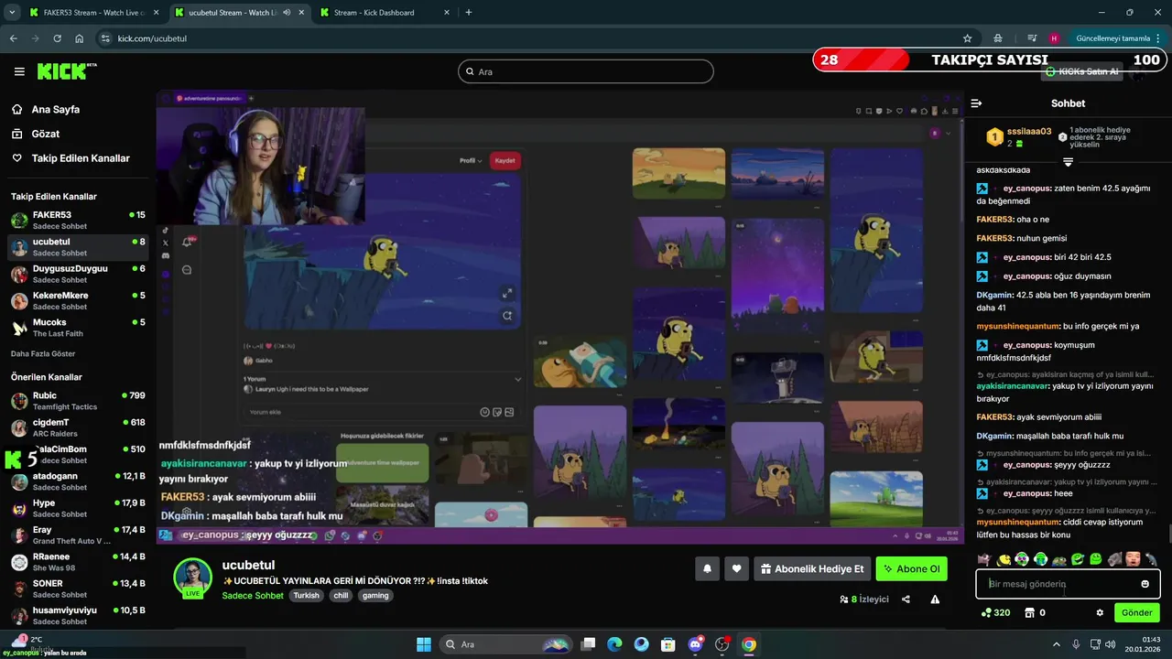Open the emoji picker in chat input

point(1145,584)
